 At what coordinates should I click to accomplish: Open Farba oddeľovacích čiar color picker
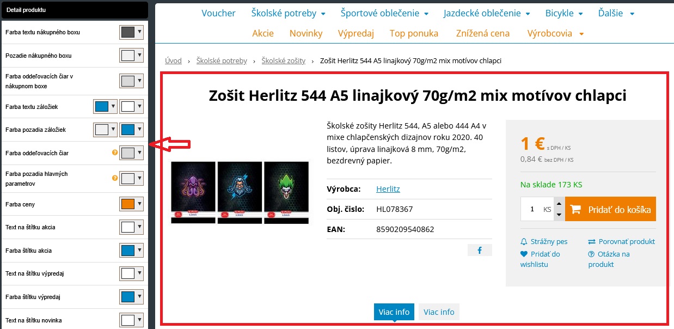(131, 153)
